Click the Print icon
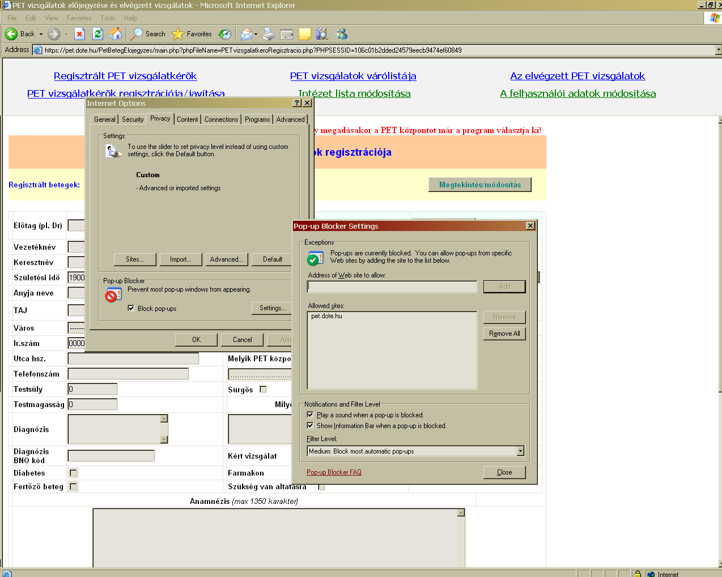The height and width of the screenshot is (577, 722). [x=269, y=34]
